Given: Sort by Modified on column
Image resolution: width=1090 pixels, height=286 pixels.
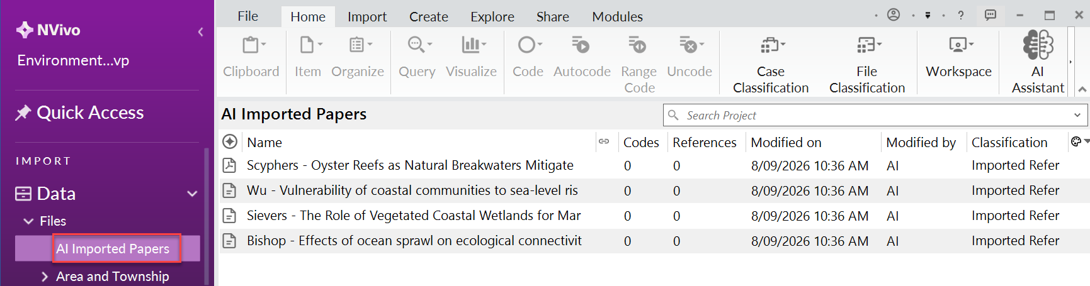Looking at the screenshot, I should point(786,142).
